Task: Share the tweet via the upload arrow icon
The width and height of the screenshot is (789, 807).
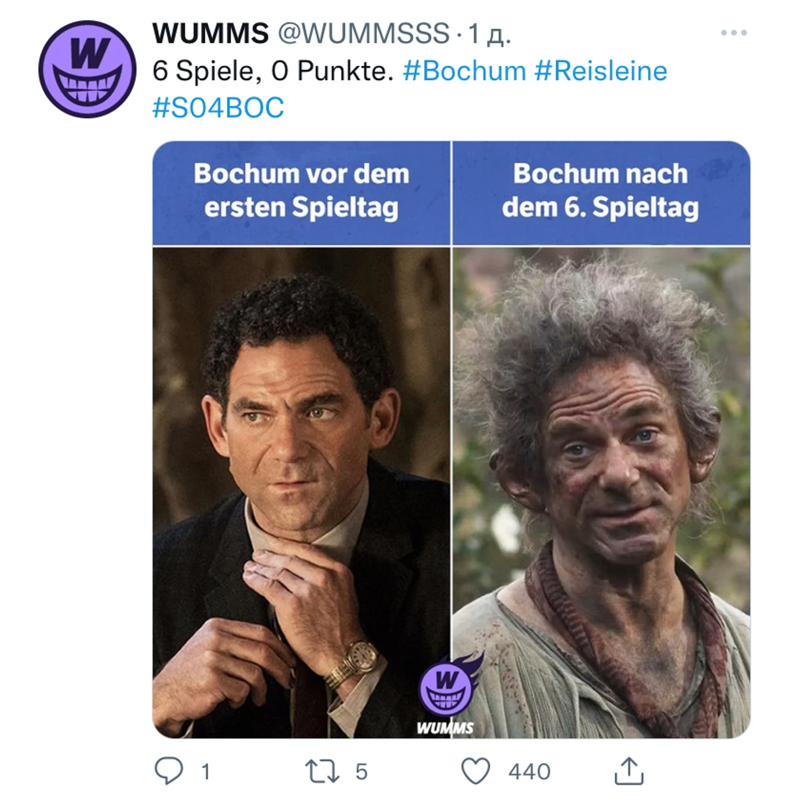Action: coord(628,770)
